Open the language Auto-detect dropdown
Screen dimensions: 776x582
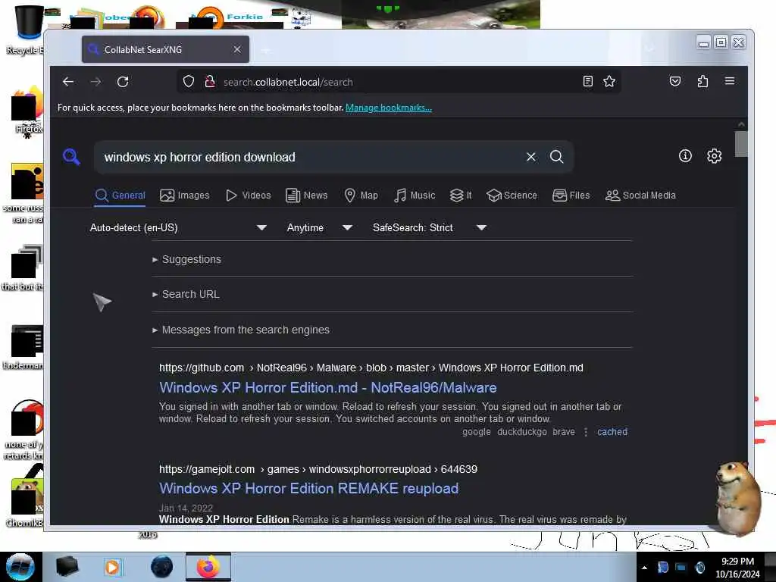178,227
